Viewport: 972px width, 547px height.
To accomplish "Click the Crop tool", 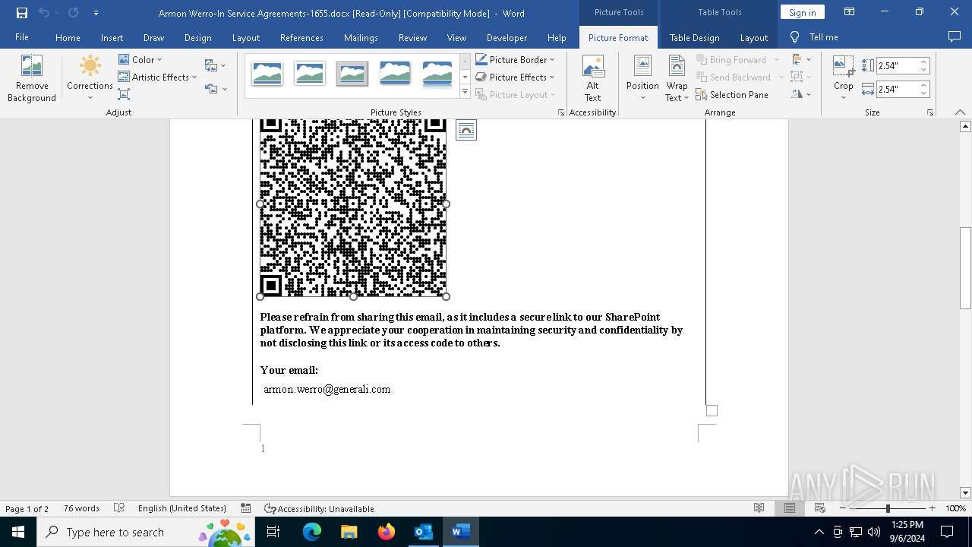I will tap(844, 78).
